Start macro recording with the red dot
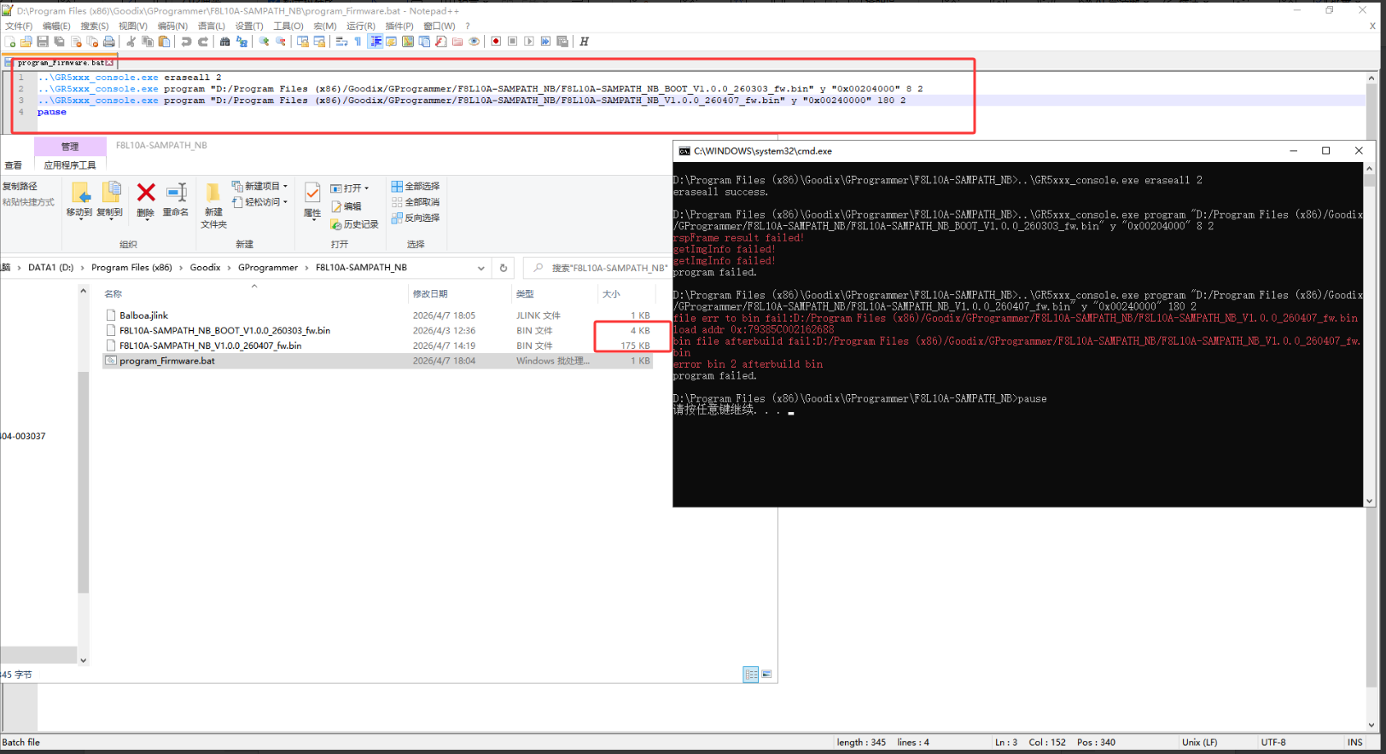 point(496,41)
